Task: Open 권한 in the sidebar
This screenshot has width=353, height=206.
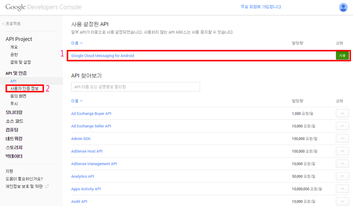Action: (14, 55)
